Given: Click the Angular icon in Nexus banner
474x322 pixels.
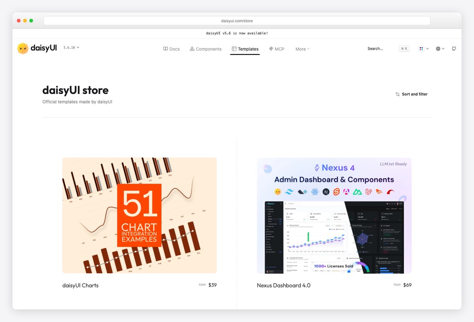Looking at the screenshot, I should (x=346, y=192).
